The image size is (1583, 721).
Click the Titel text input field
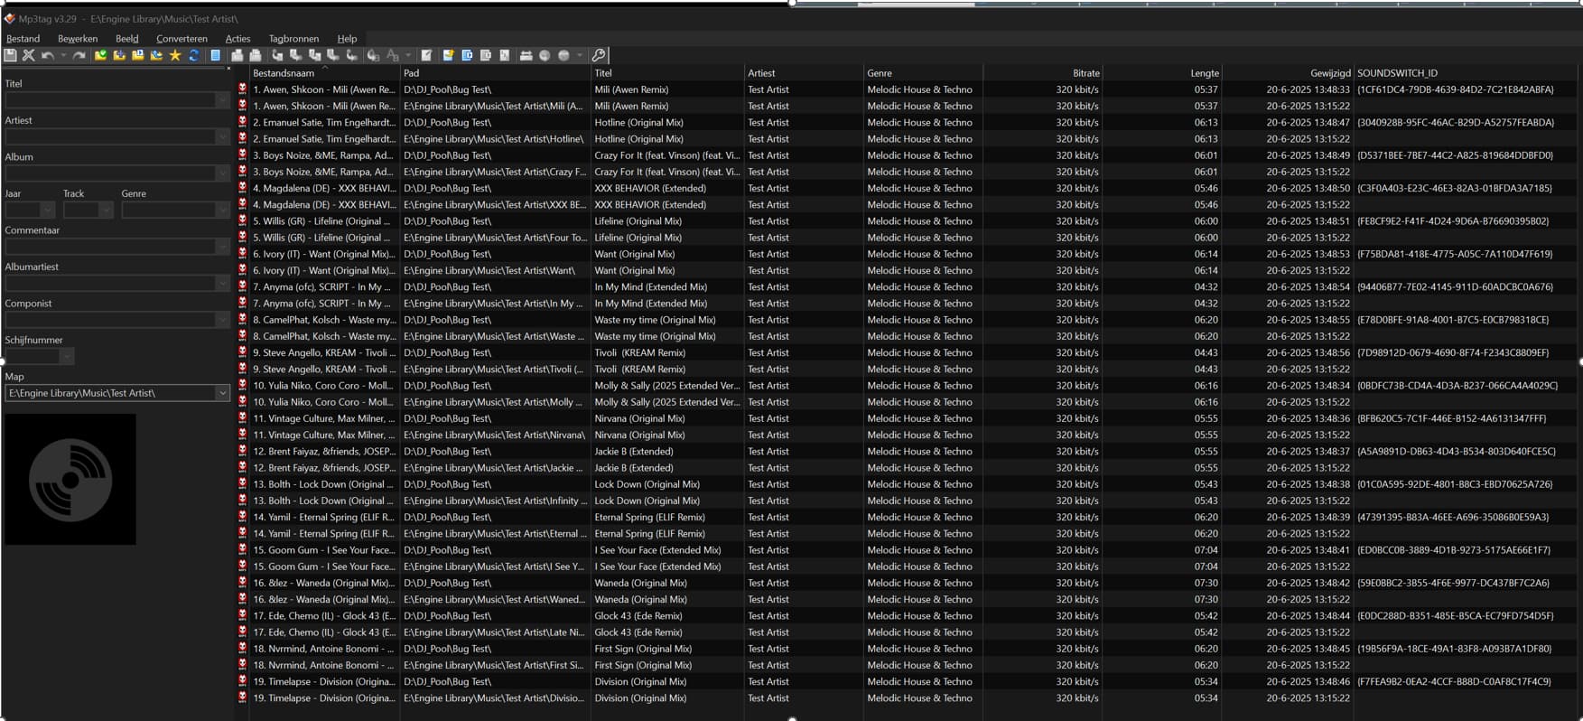tap(109, 100)
